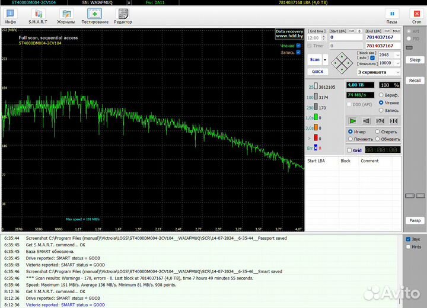Toggle the Звук sound checkbox

tap(407, 239)
